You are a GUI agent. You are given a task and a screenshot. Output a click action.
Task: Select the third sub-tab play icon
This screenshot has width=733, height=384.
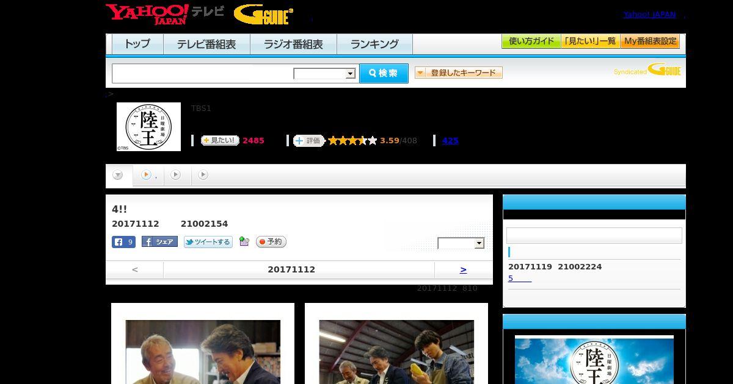(x=176, y=175)
